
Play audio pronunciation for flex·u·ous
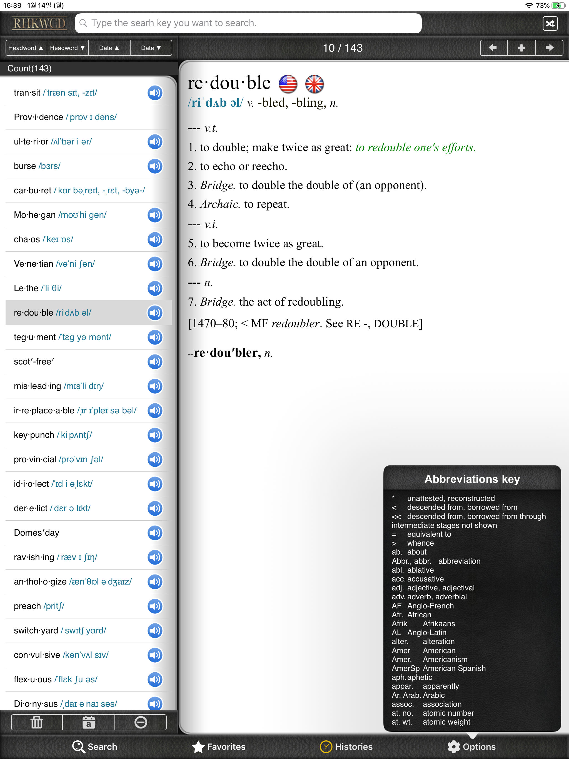click(x=155, y=679)
